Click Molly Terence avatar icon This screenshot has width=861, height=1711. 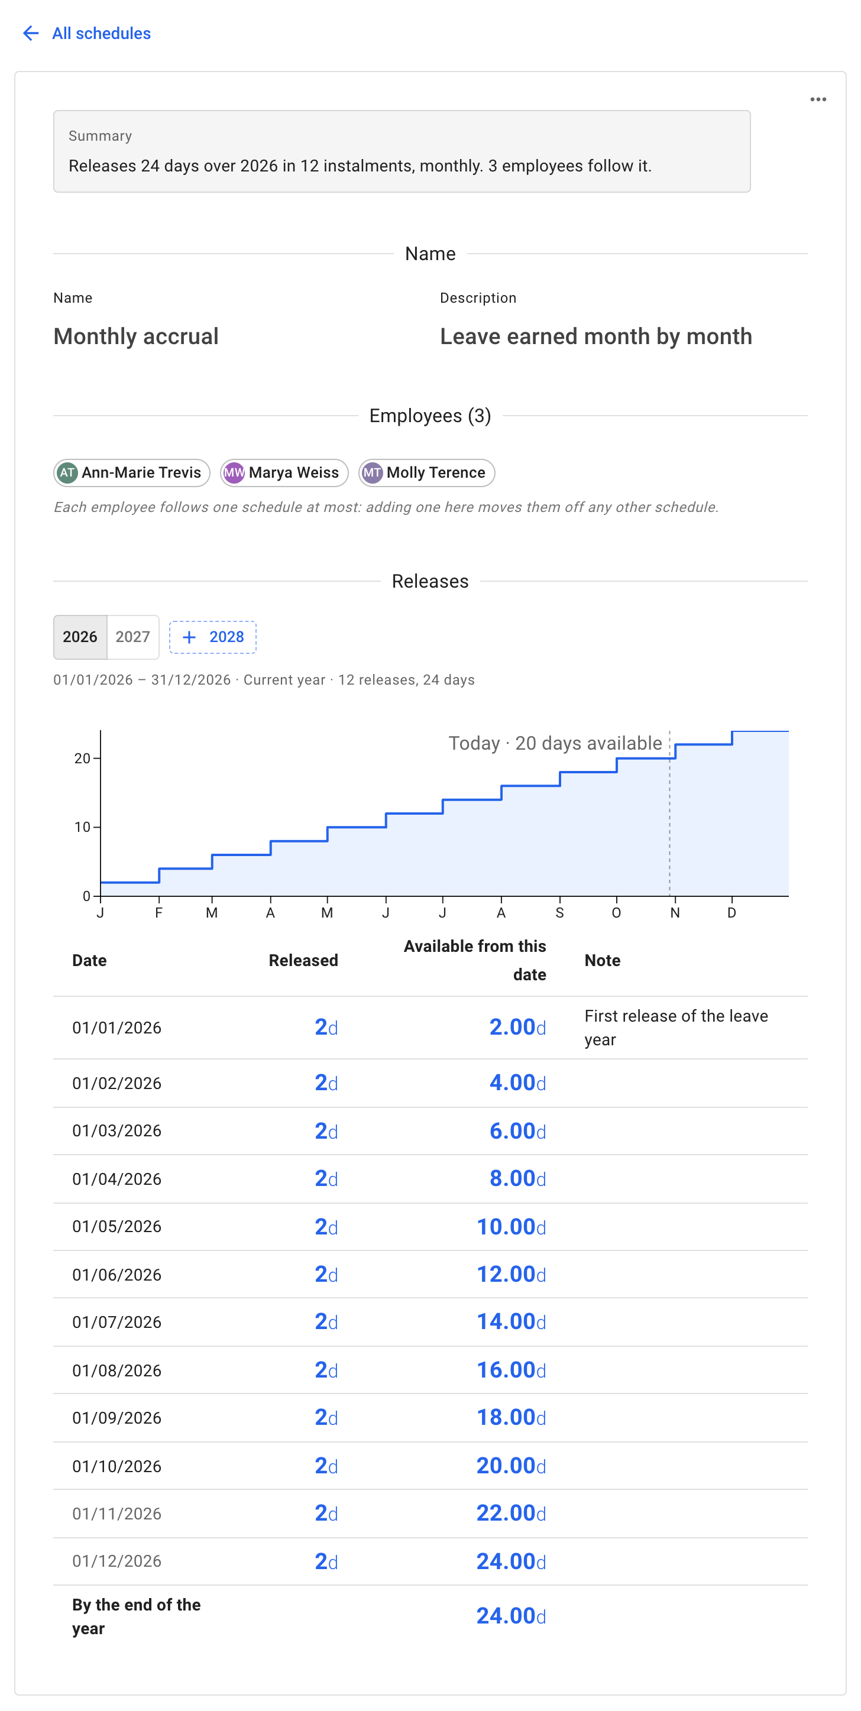[x=372, y=473]
